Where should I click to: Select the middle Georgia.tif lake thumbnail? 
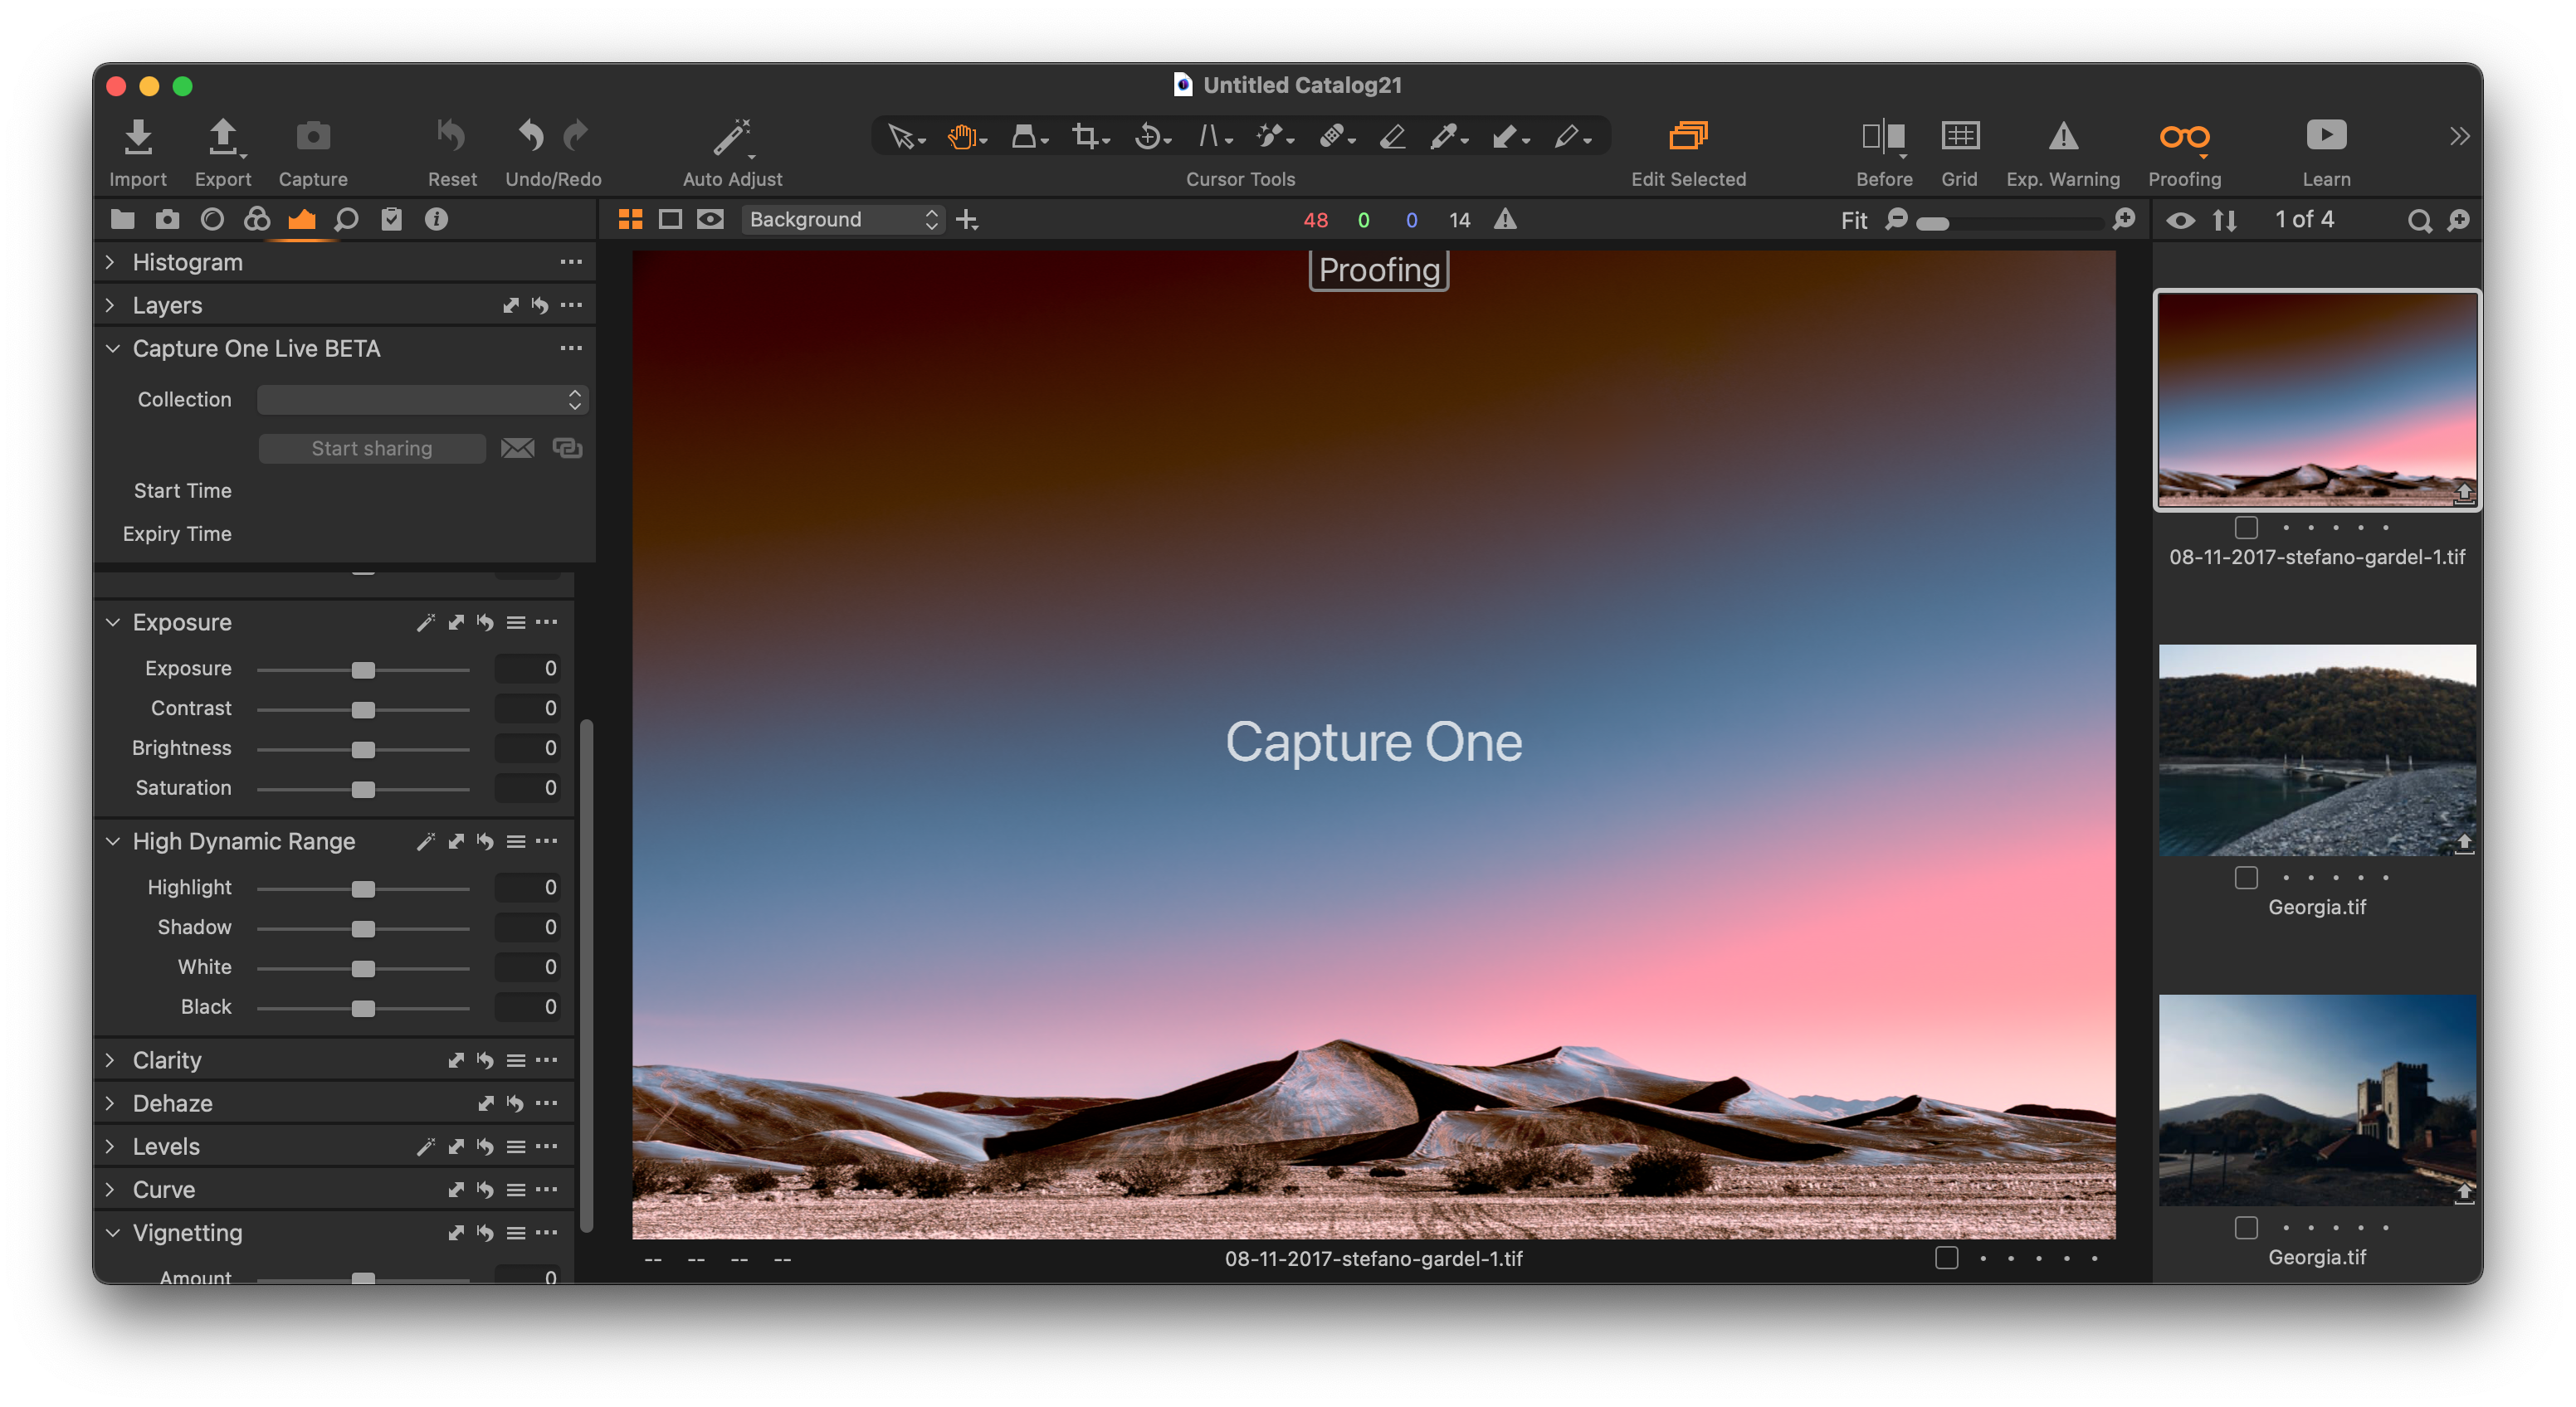2317,749
